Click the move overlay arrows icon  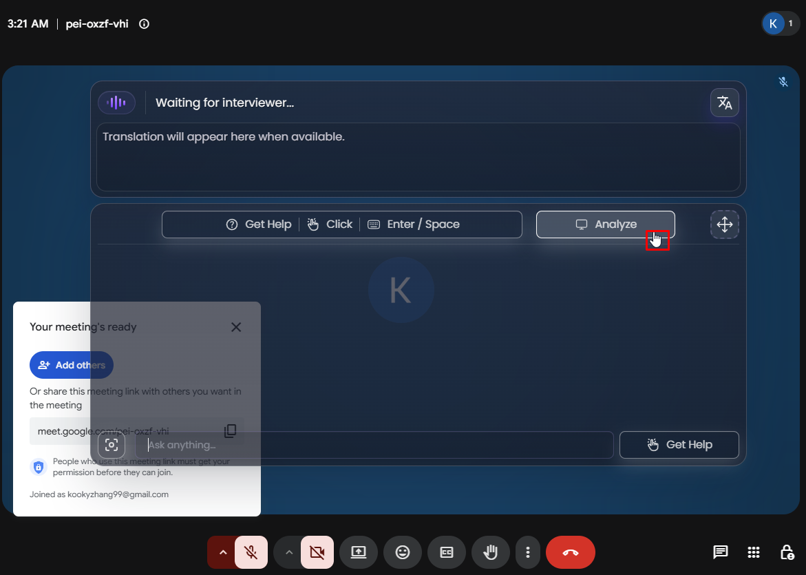click(725, 224)
